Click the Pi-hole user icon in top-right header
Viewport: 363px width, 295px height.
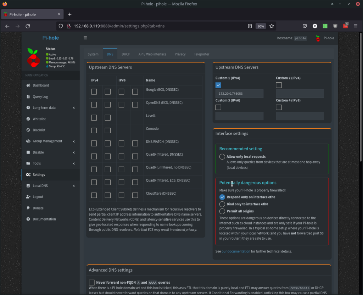[x=318, y=38]
